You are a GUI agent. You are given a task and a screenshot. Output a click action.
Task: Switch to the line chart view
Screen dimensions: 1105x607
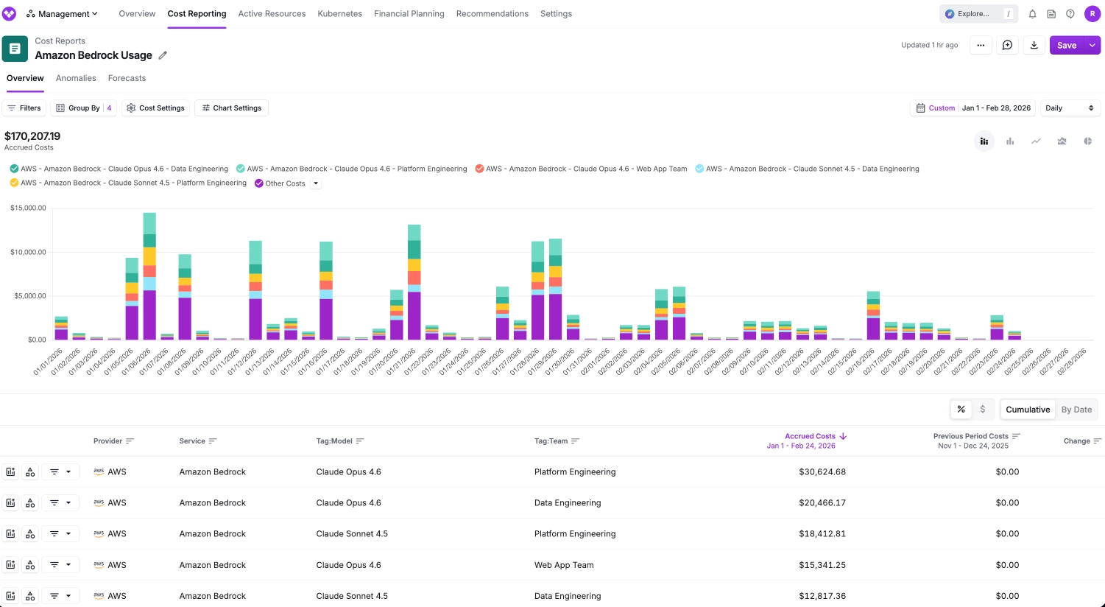pyautogui.click(x=1036, y=141)
